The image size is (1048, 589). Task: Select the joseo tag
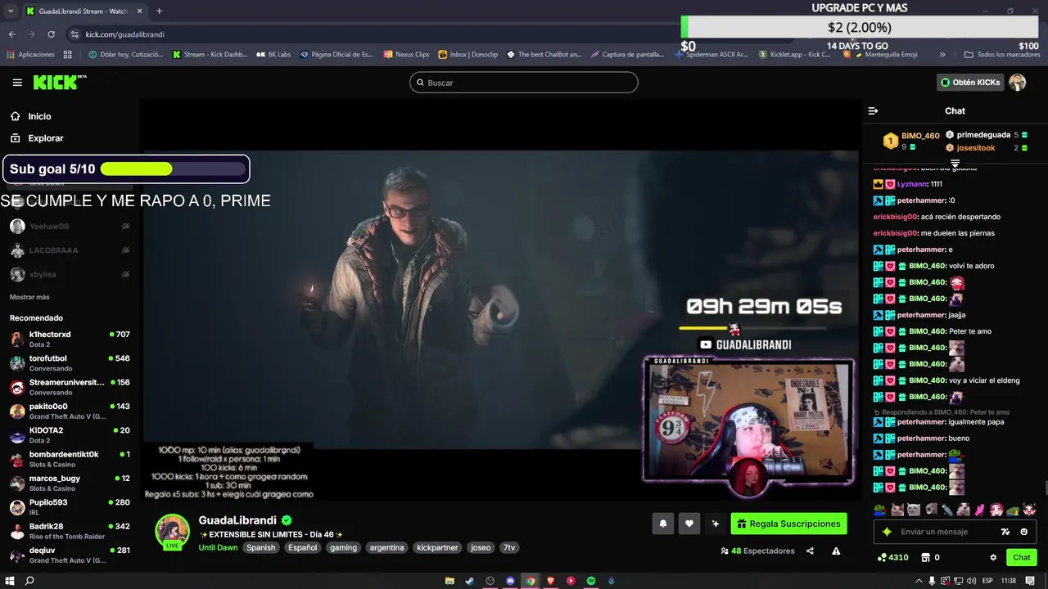coord(481,547)
